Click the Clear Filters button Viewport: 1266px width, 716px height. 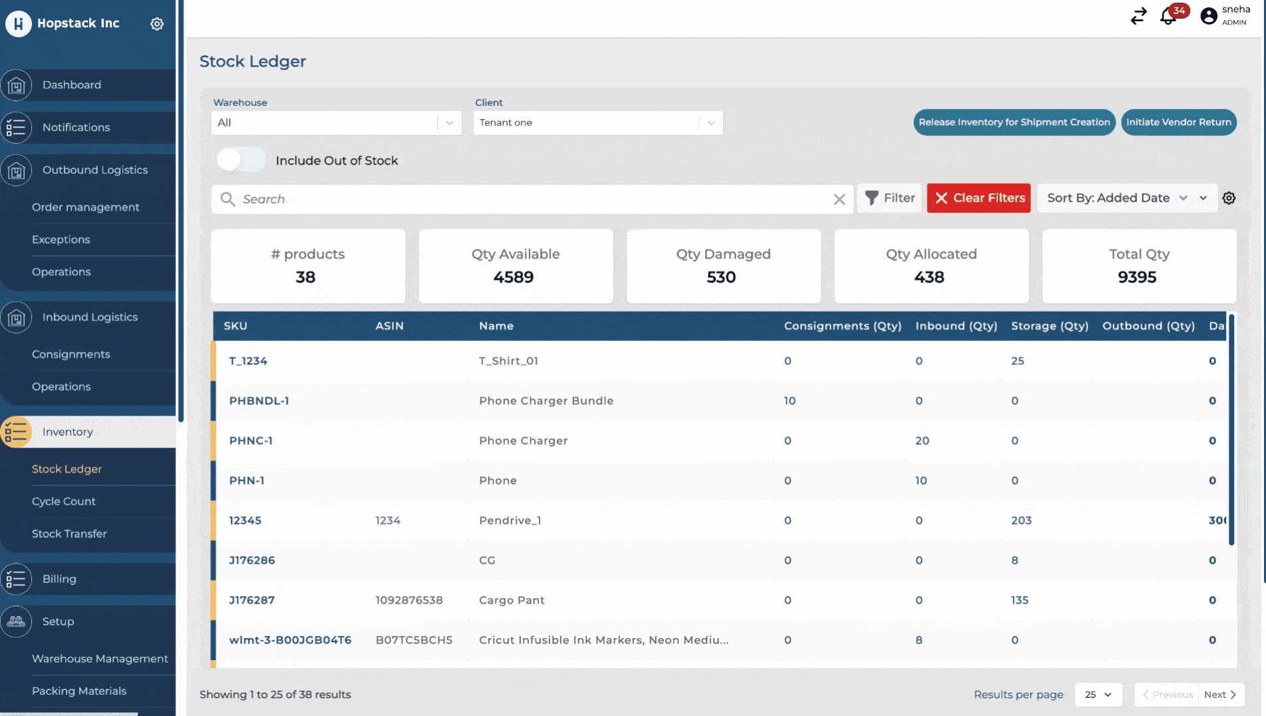point(979,198)
